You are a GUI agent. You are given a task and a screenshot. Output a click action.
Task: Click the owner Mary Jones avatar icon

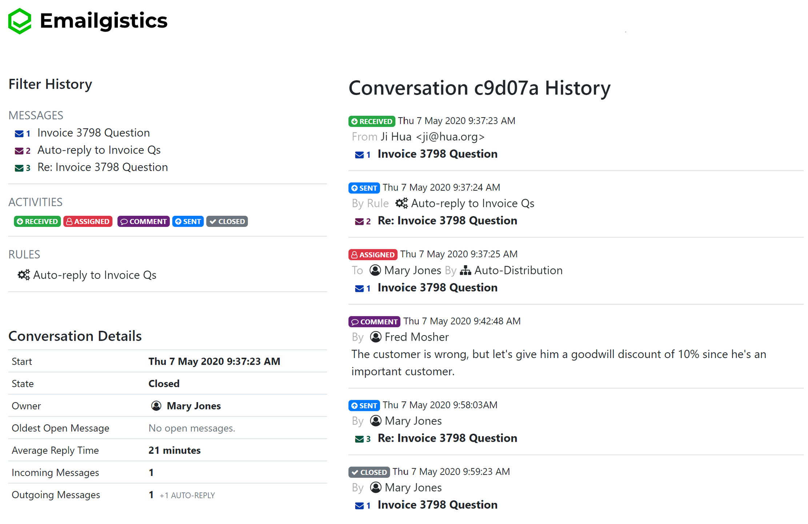click(x=156, y=406)
